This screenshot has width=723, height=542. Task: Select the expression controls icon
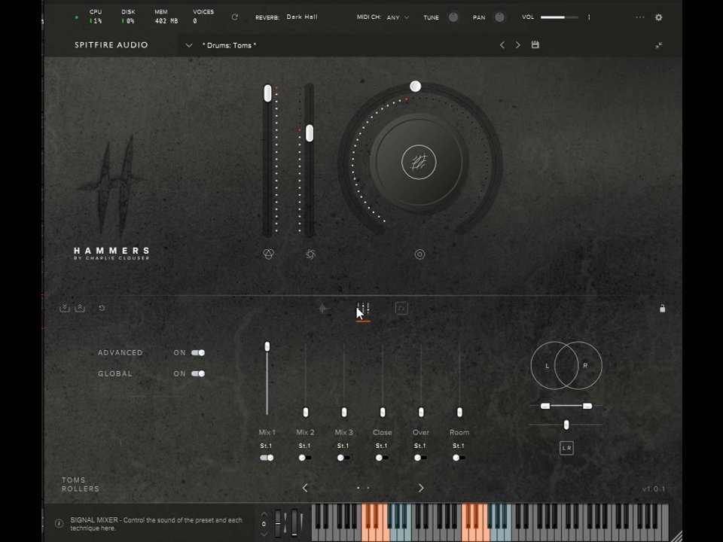(x=324, y=309)
